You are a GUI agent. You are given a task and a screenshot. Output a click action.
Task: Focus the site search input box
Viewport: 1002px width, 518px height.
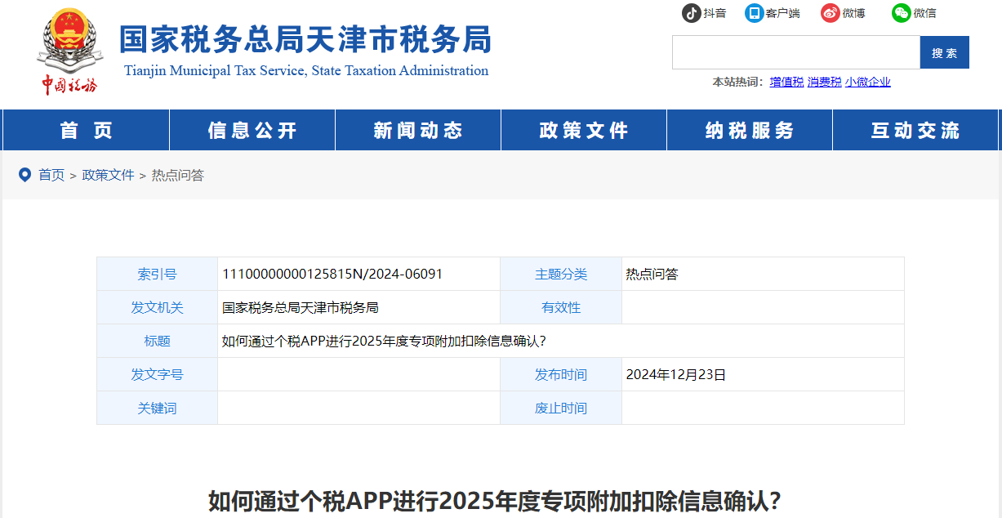click(796, 52)
